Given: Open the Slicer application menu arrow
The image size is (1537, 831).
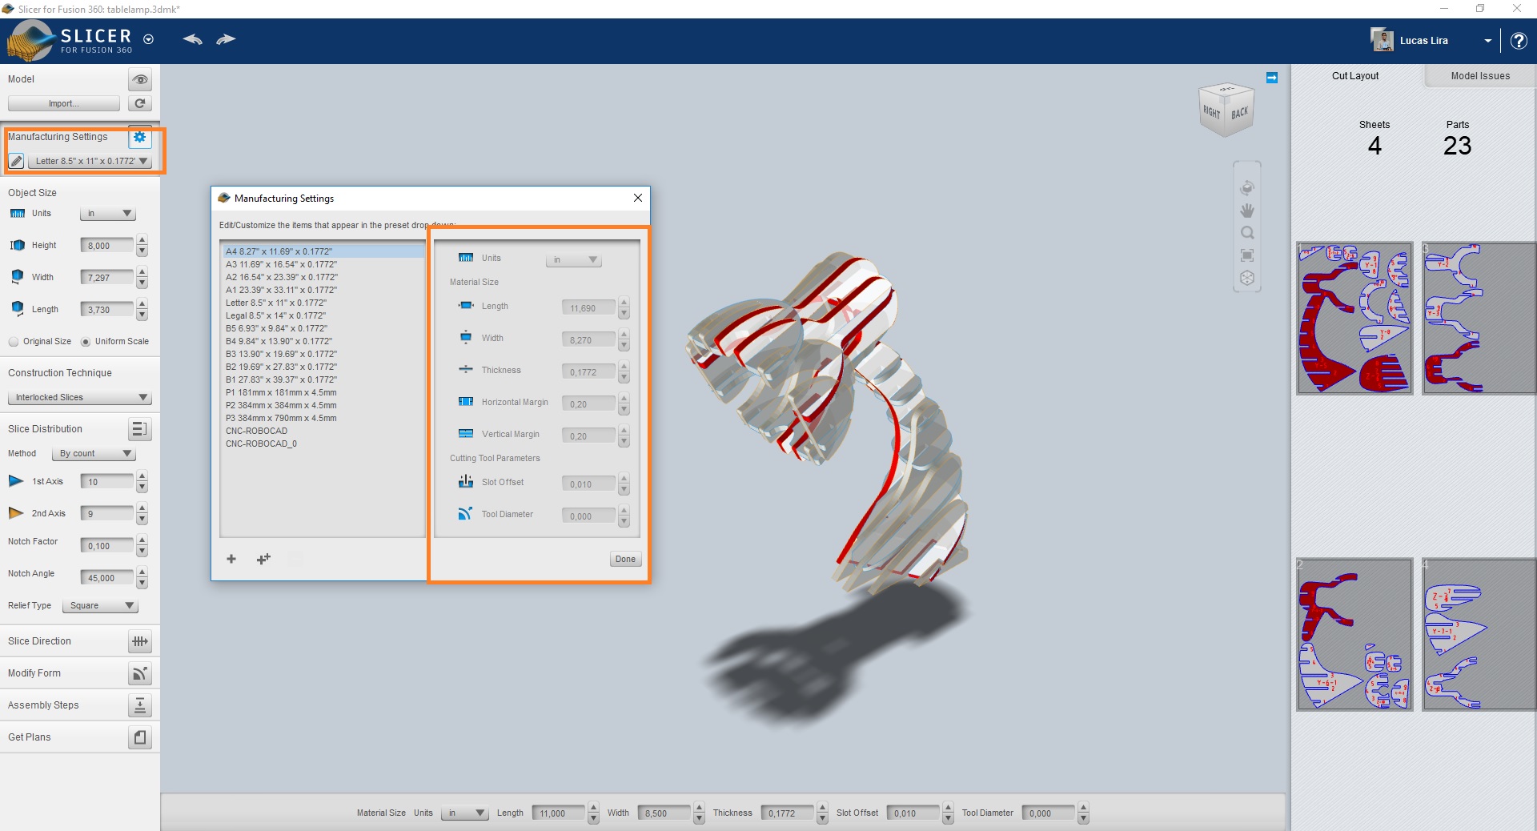Looking at the screenshot, I should [148, 39].
